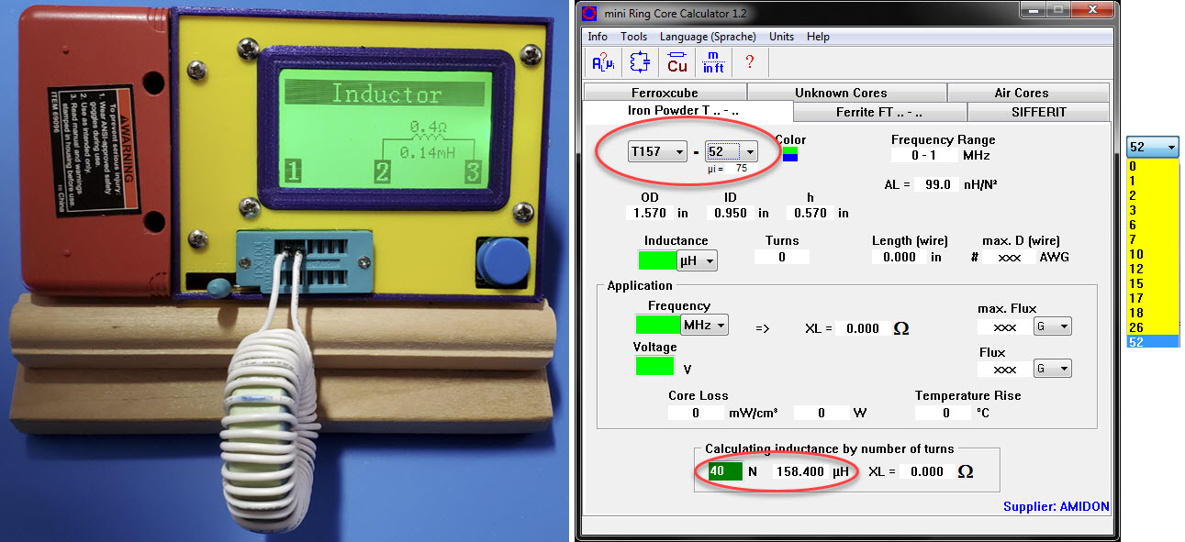The width and height of the screenshot is (1185, 542).
Task: Open the MHz frequency unit dropdown
Action: coord(705,325)
